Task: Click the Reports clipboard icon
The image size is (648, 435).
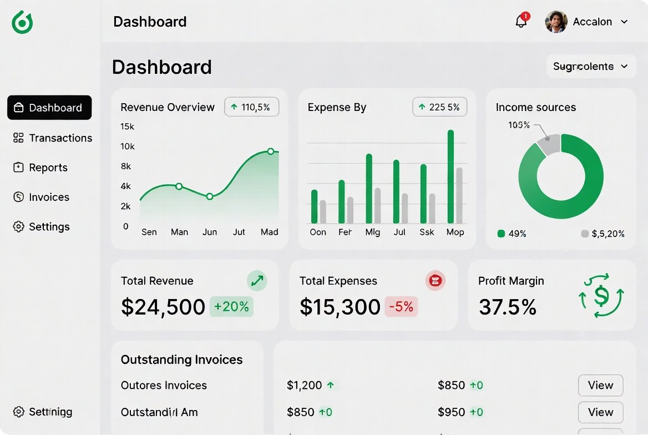Action: coord(18,168)
